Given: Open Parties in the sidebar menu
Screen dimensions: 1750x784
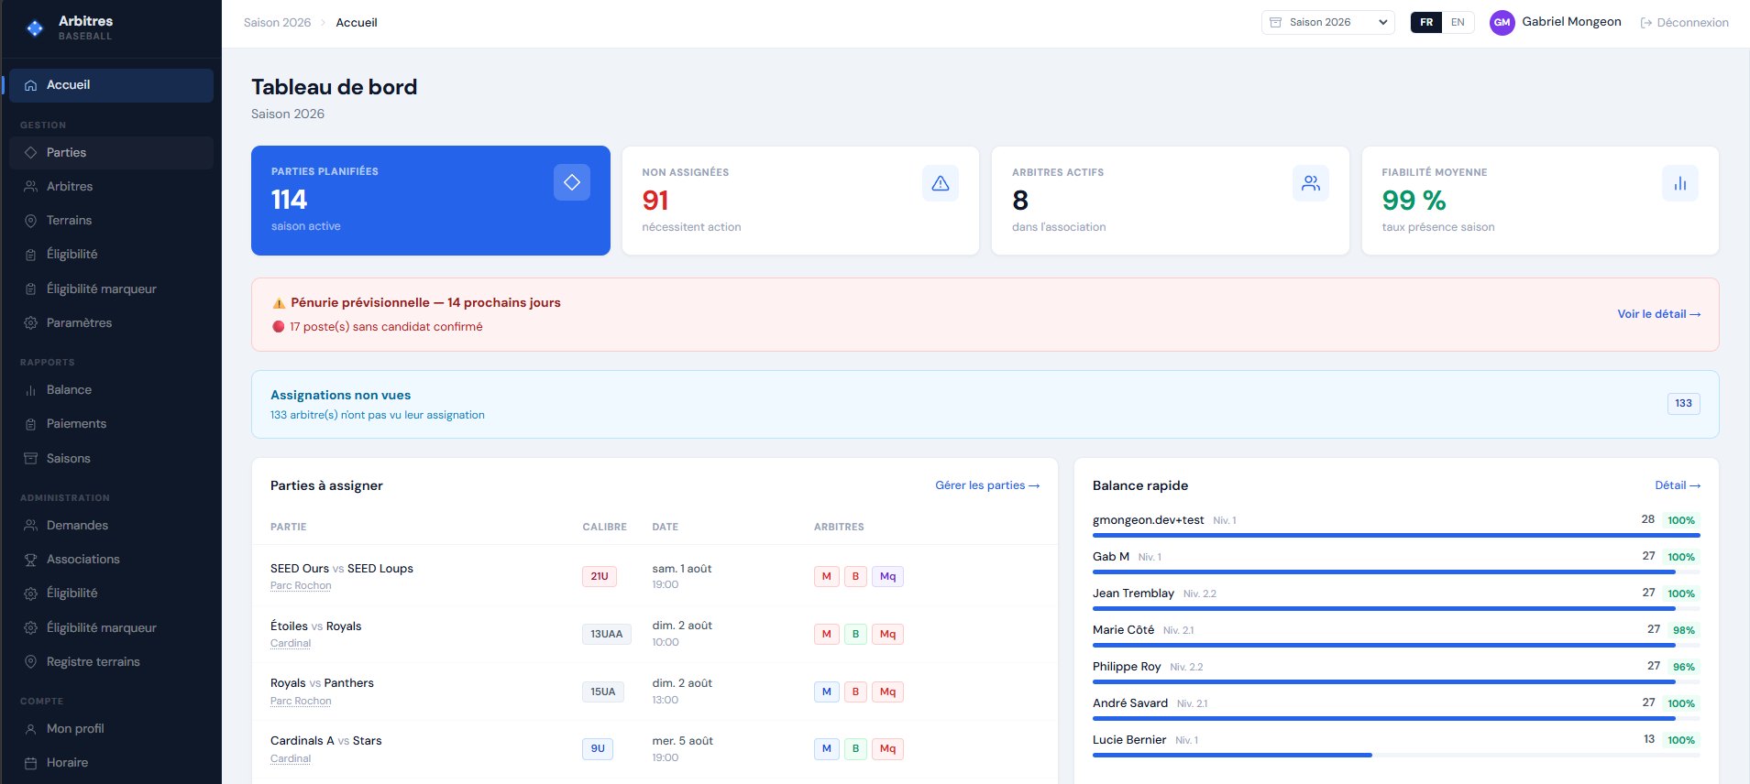Looking at the screenshot, I should click(x=111, y=153).
